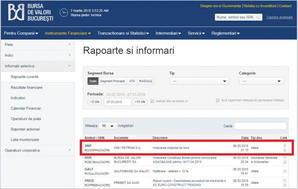The height and width of the screenshot is (189, 298).
Task: Open the Instrumente Financiare menu
Action: tap(68, 34)
